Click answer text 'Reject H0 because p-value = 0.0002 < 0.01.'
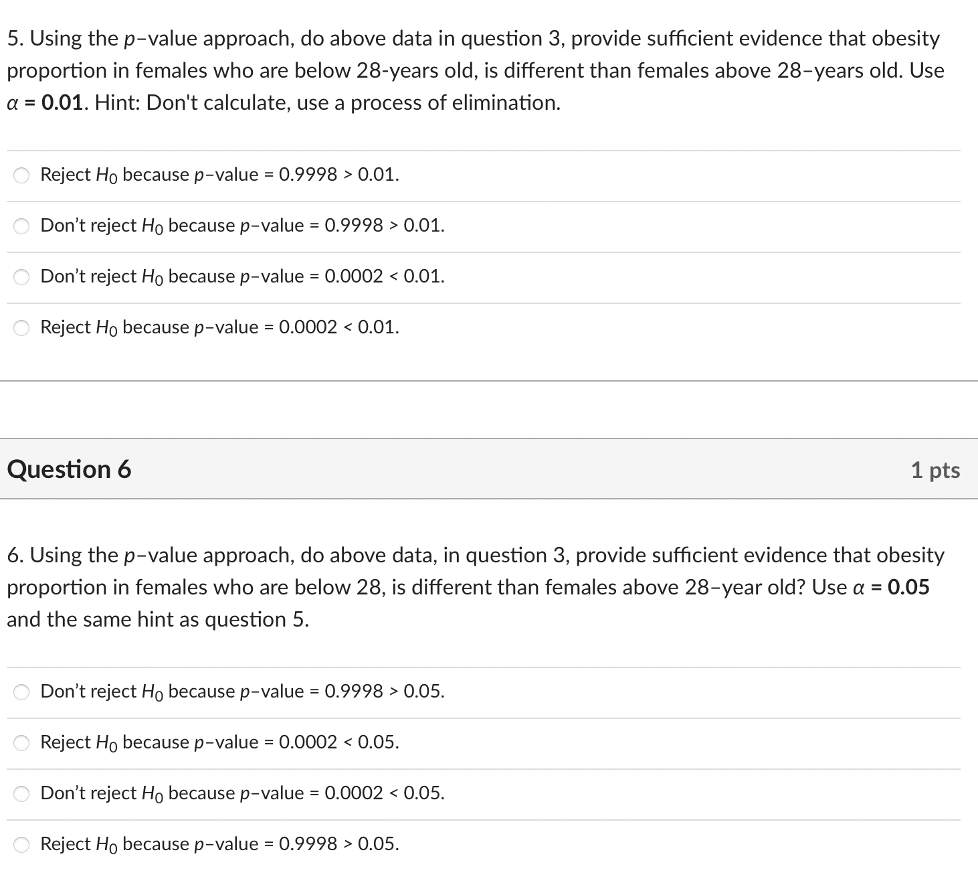 (220, 327)
